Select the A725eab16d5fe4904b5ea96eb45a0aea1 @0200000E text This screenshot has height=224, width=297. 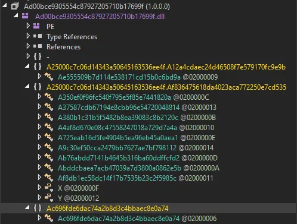137,138
